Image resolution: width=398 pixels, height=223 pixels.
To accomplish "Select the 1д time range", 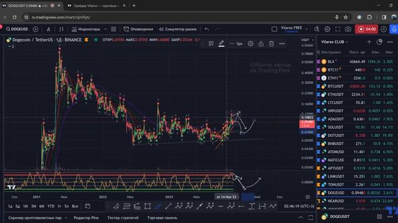I will (x=10, y=206).
